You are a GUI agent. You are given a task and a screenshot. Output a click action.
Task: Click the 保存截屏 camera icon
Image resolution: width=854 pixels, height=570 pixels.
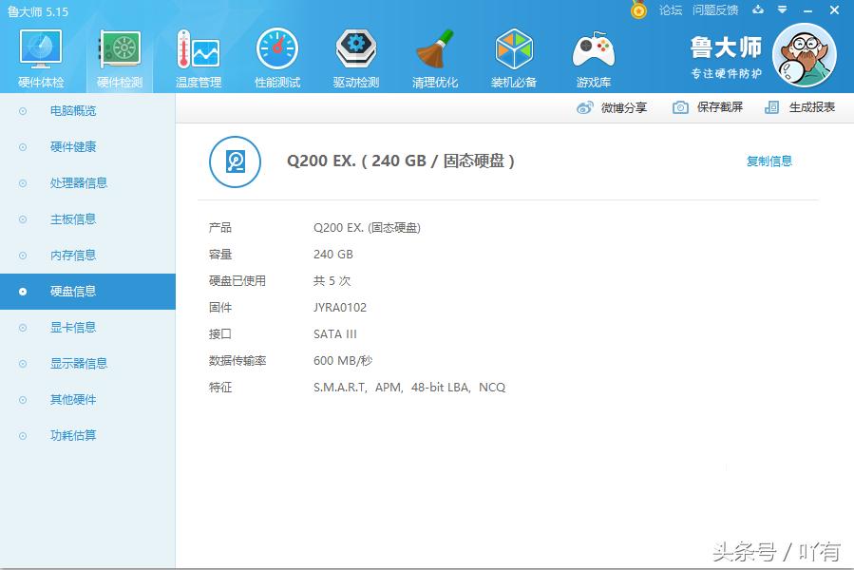click(677, 107)
